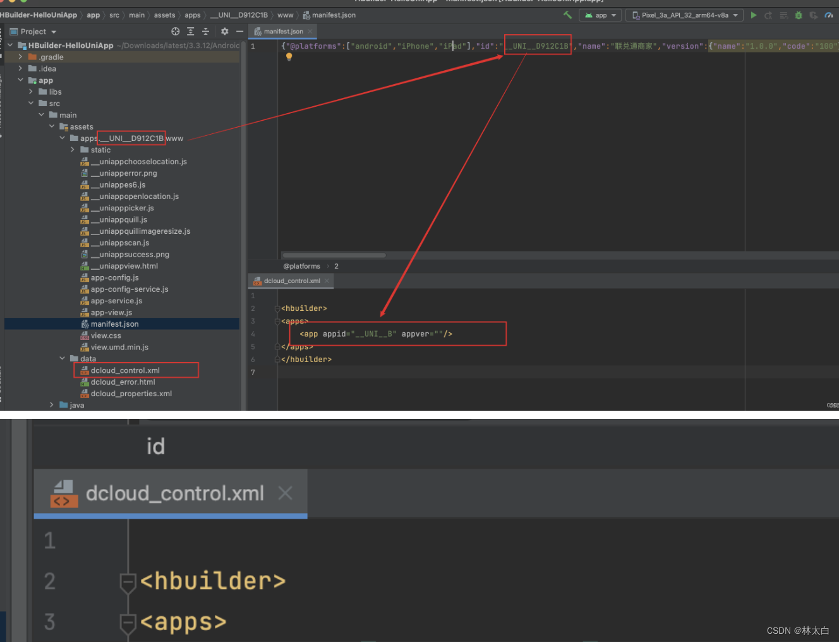
Task: Expand the static folder
Action: point(73,150)
